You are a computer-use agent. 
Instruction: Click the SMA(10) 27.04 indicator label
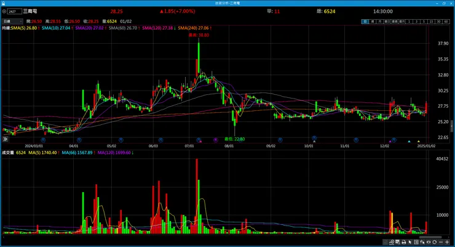[56, 28]
